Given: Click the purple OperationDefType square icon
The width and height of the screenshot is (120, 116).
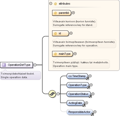Looking at the screenshot, I should click(x=4, y=65).
